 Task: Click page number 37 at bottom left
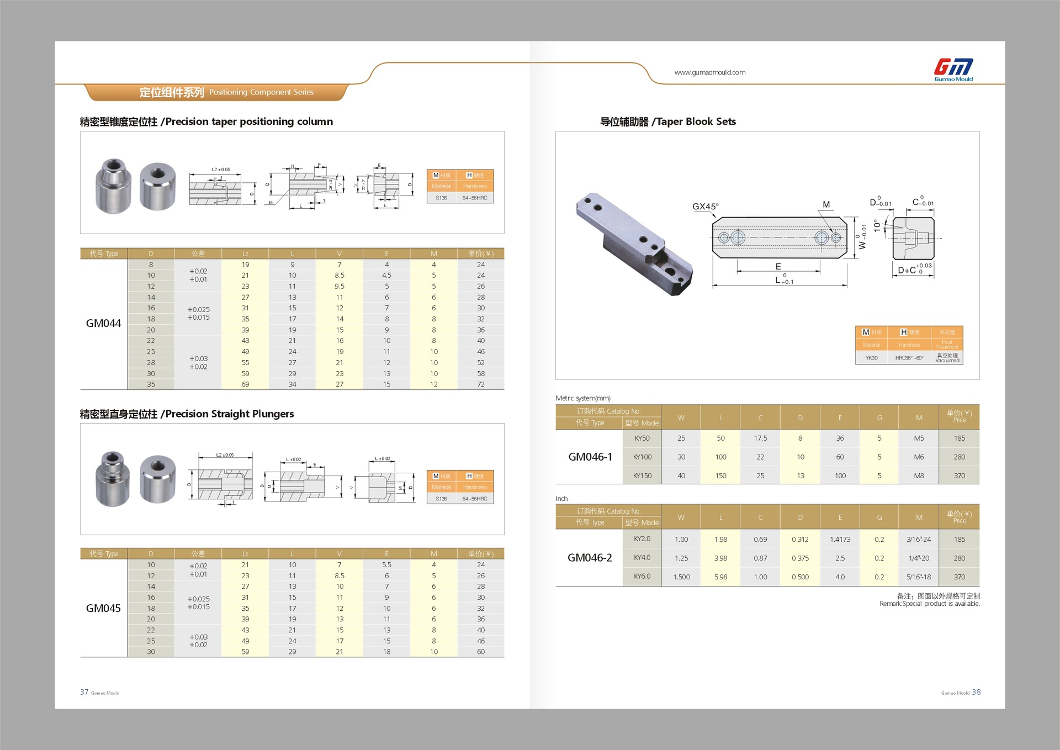click(x=84, y=692)
